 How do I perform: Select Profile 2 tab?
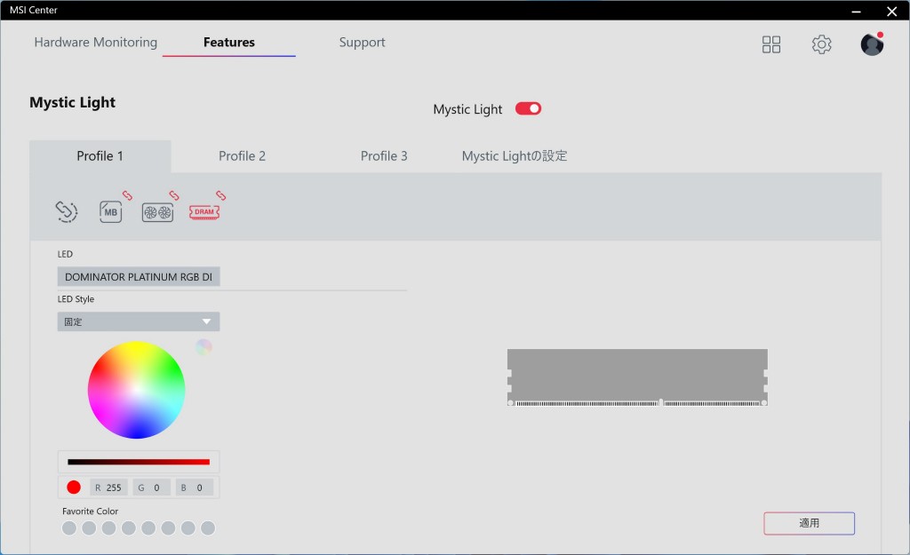242,156
